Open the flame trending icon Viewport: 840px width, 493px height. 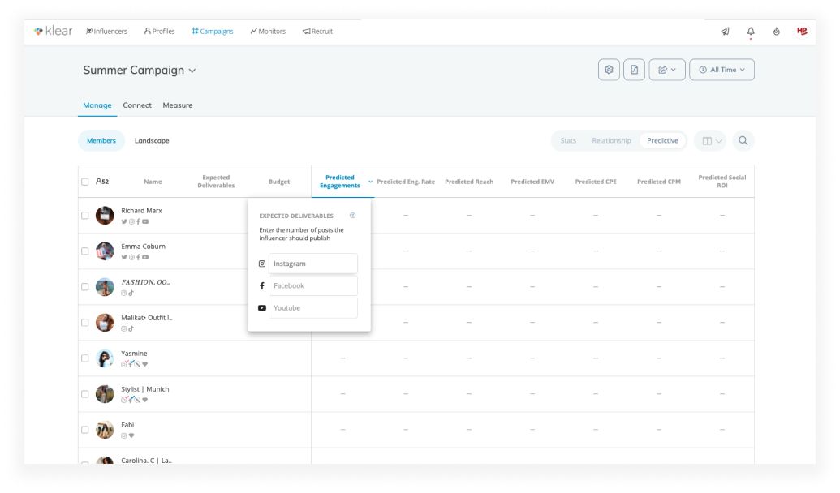pos(776,32)
